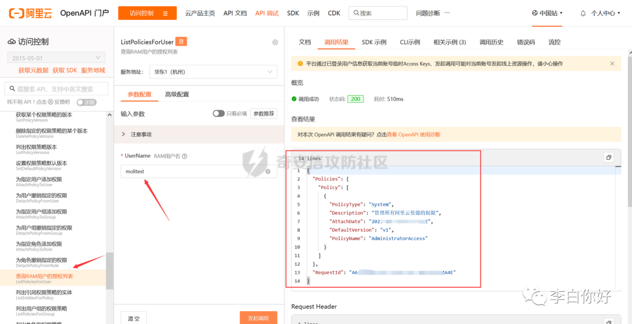Open the 个人中心 dropdown
Screen dimensions: 632x324
tap(606, 13)
